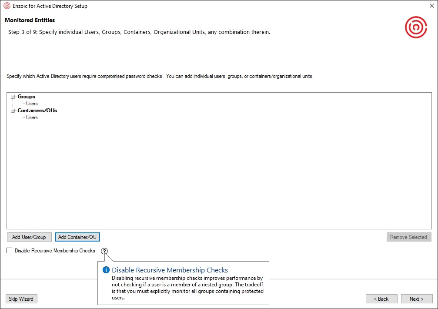Go back with the Back button
Image resolution: width=438 pixels, height=309 pixels.
tap(381, 299)
